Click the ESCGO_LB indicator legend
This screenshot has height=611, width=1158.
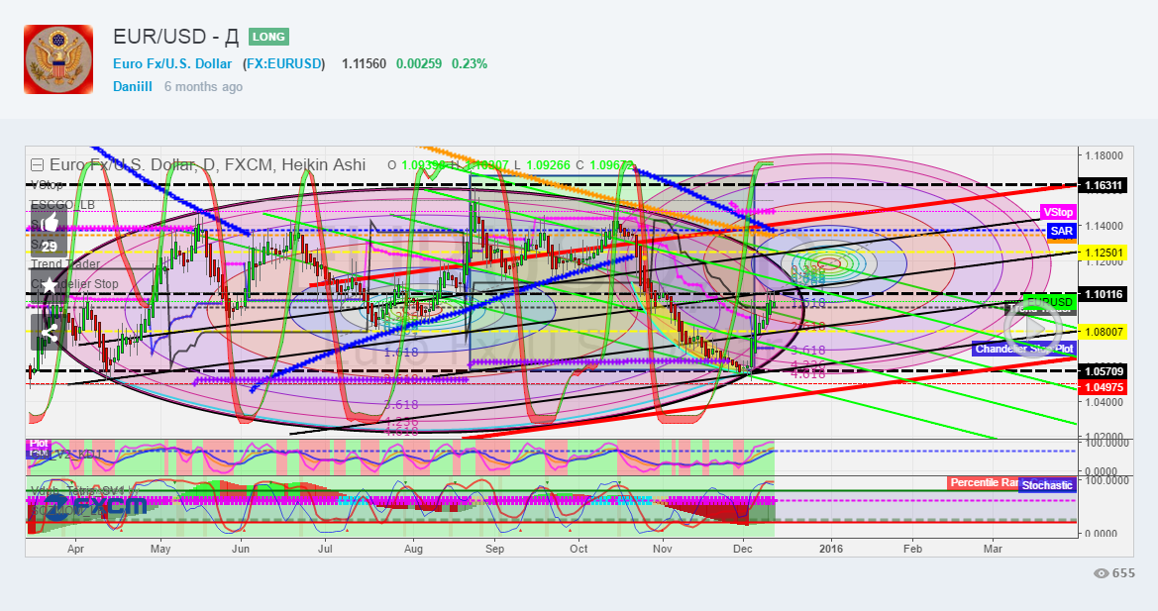point(62,204)
